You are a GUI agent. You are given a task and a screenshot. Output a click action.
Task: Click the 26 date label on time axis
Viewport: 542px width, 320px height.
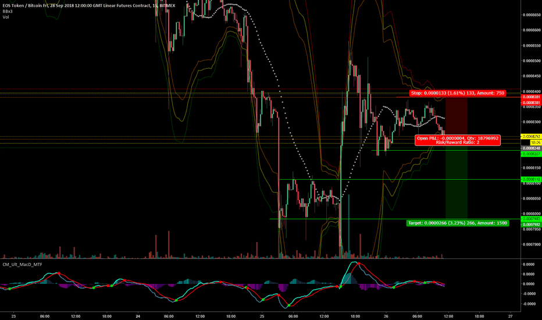pyautogui.click(x=386, y=316)
